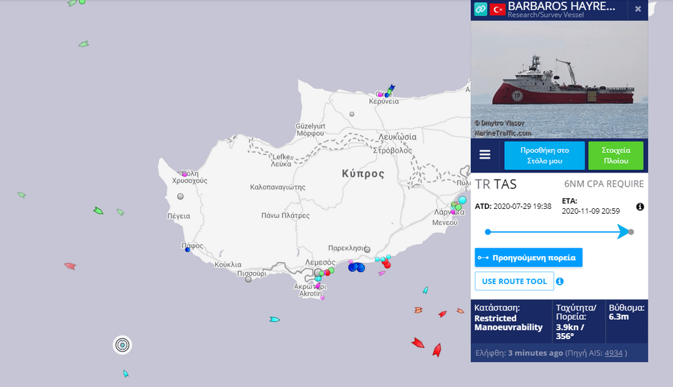Viewport: 673px width, 387px height.
Task: Open Στοιχεία Πλοίου vessel details
Action: pyautogui.click(x=616, y=156)
